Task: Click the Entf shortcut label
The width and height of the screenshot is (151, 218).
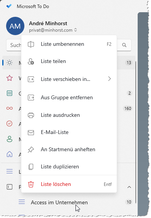Action: pyautogui.click(x=108, y=184)
